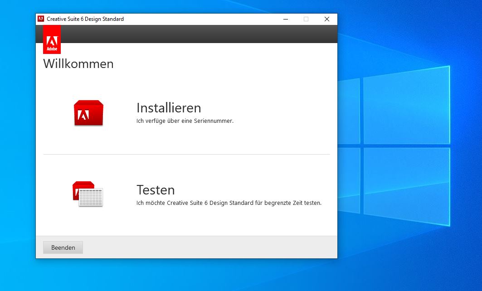The image size is (482, 291).
Task: Click the trial calendar box icon
Action: point(88,194)
